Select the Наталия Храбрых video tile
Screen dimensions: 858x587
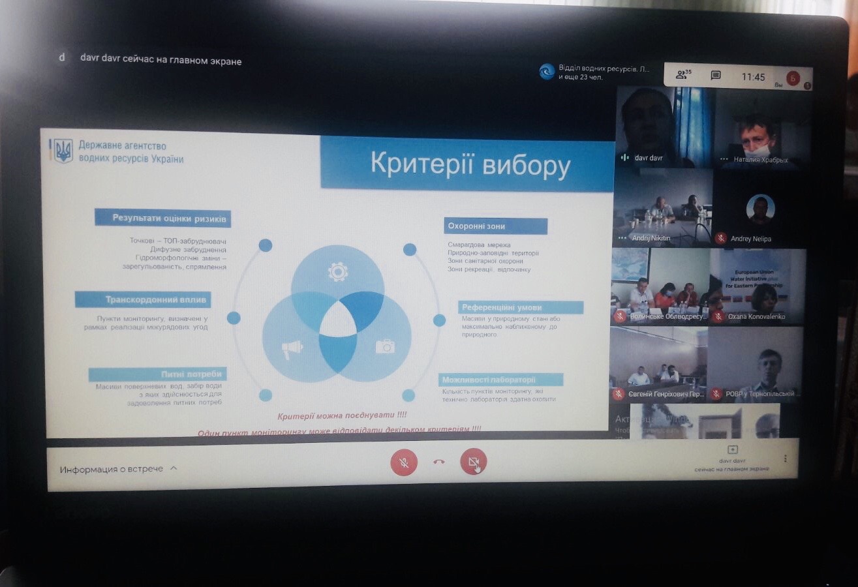(x=761, y=128)
